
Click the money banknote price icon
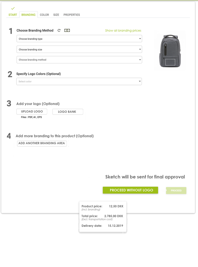[x=67, y=30]
